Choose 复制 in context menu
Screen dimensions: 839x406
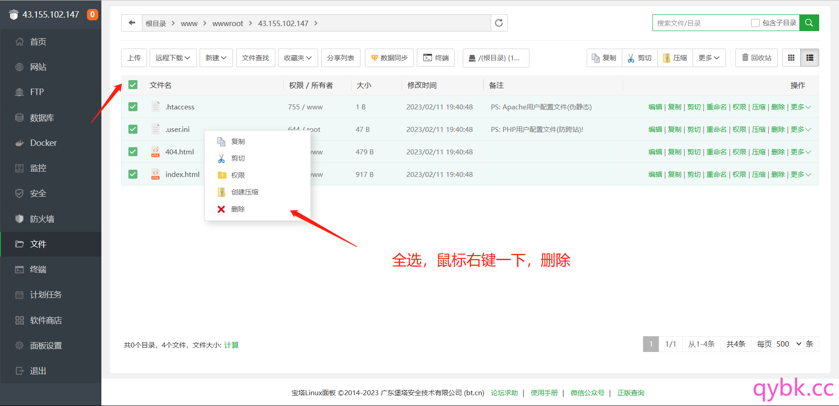tap(257, 141)
